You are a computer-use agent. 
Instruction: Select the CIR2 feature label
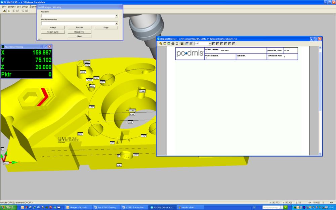[143, 136]
